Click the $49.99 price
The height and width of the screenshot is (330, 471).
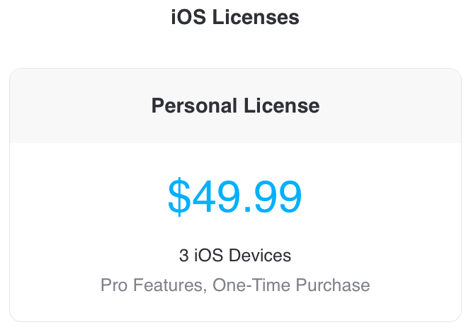tap(234, 196)
